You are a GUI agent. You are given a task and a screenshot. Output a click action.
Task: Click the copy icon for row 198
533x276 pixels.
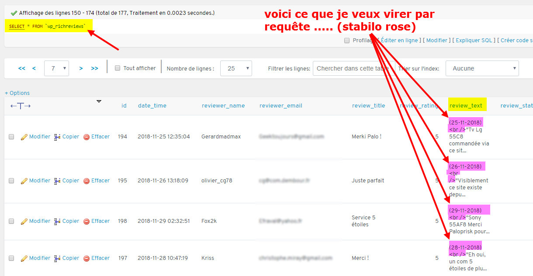(57, 221)
